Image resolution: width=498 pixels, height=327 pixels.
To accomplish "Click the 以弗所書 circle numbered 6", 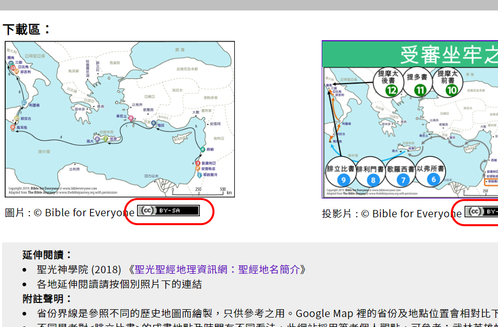I will click(433, 173).
